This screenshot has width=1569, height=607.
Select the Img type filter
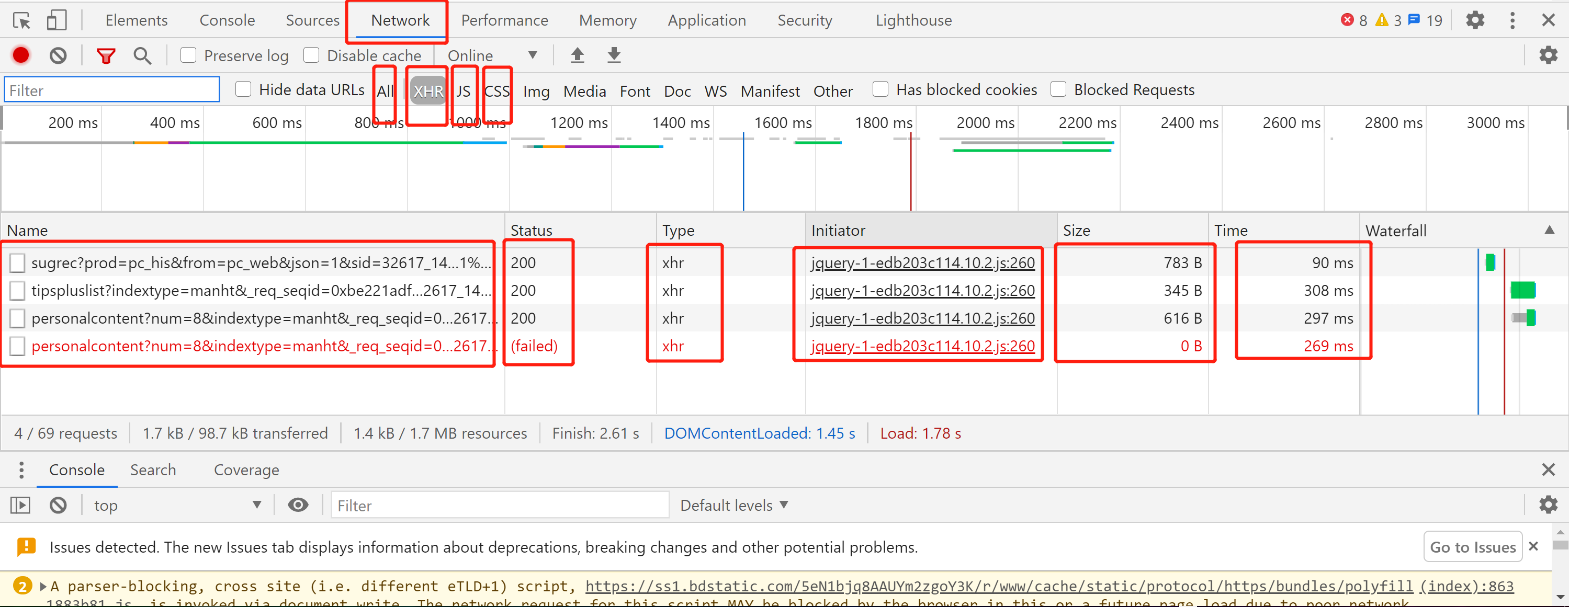click(536, 91)
